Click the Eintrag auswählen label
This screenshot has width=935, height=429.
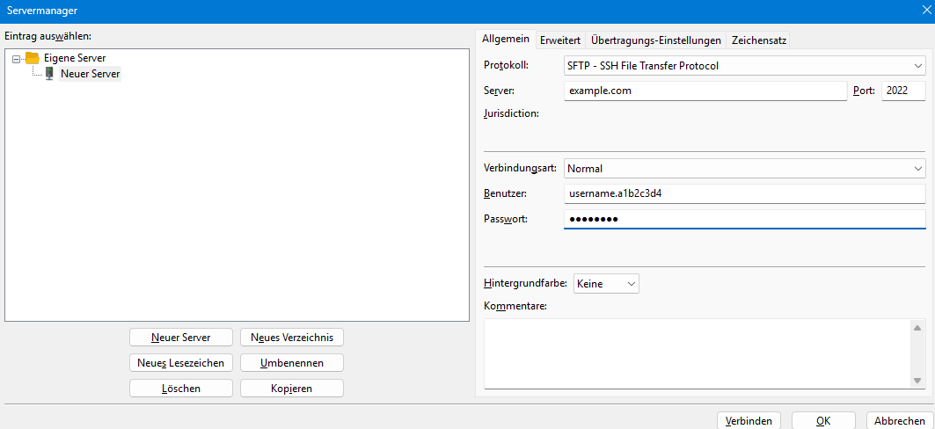pos(47,36)
